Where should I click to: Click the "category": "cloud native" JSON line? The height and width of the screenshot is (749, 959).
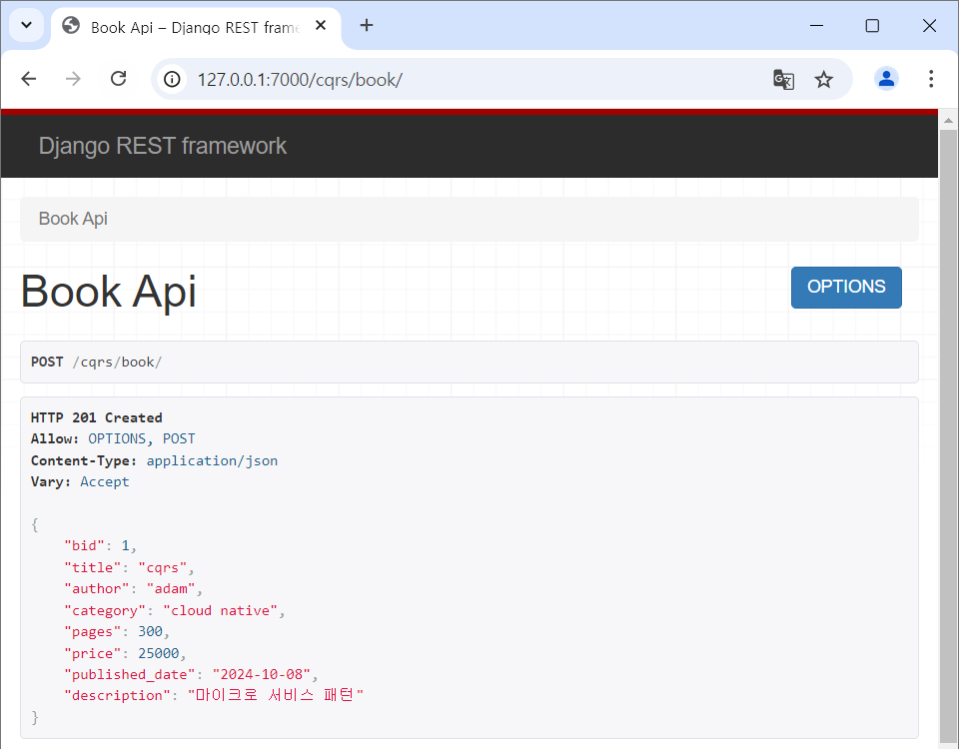pyautogui.click(x=174, y=610)
